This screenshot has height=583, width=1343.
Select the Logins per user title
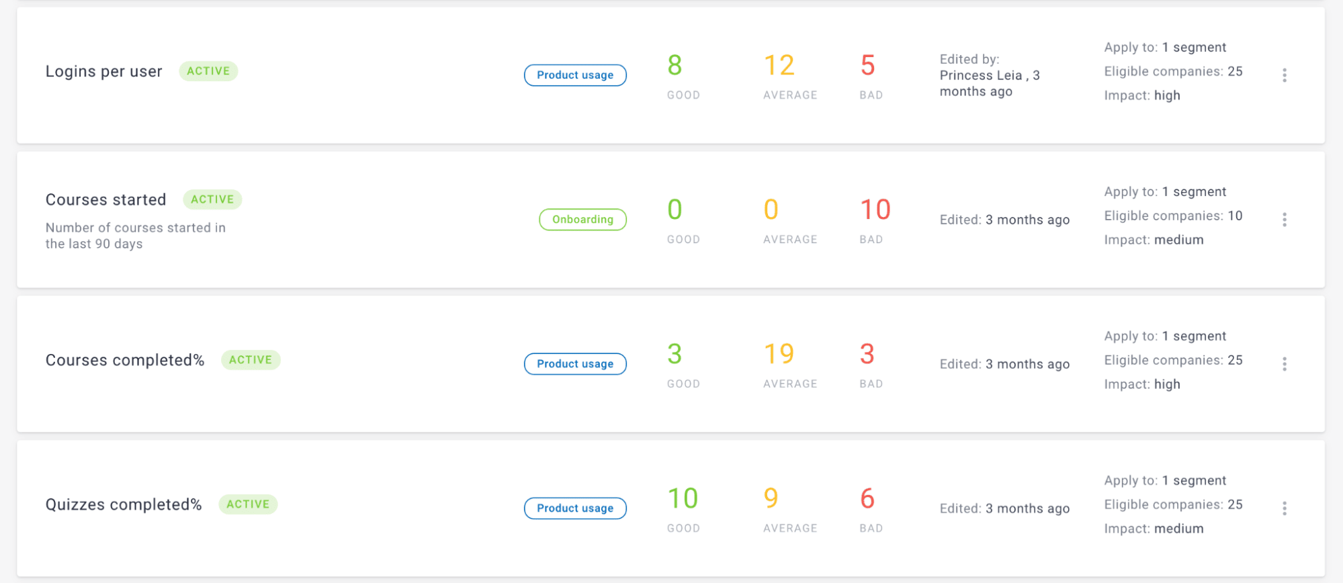click(x=104, y=72)
